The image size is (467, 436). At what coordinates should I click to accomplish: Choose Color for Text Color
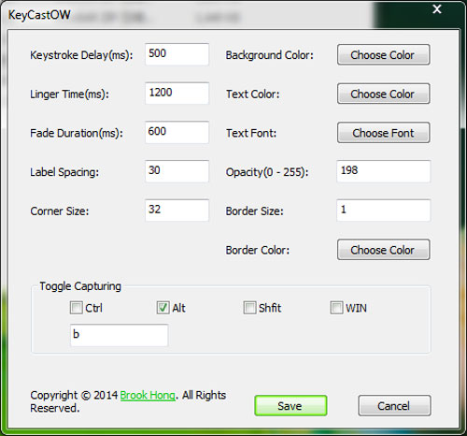(x=384, y=94)
